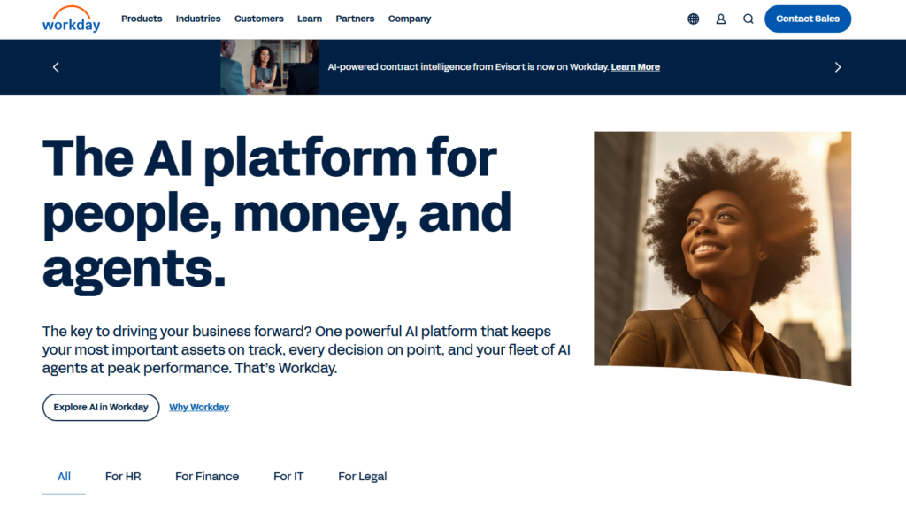
Task: Open the Why Workday link
Action: tap(199, 408)
